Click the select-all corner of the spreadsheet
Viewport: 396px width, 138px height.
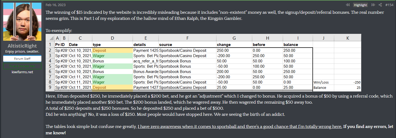pos(50,38)
